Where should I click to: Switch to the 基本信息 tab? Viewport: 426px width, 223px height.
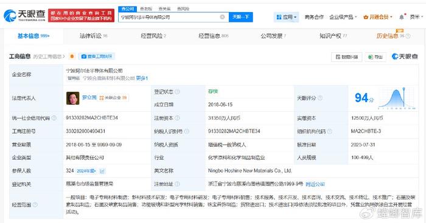coord(33,36)
